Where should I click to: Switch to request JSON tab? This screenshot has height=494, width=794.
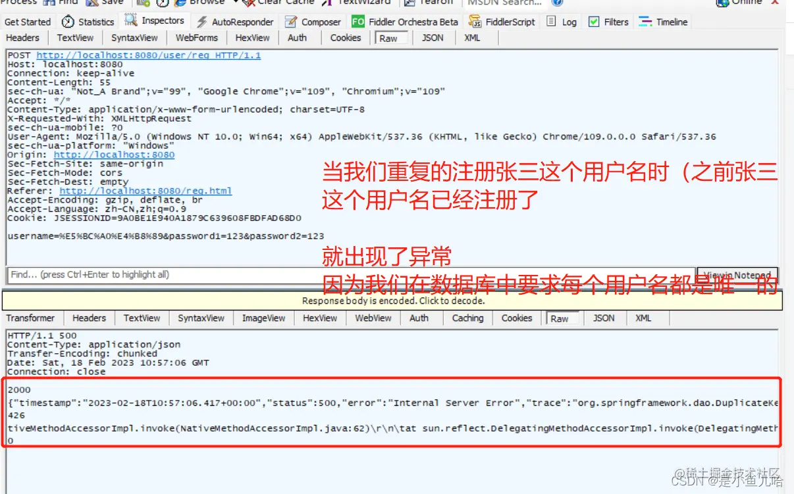[x=433, y=37]
